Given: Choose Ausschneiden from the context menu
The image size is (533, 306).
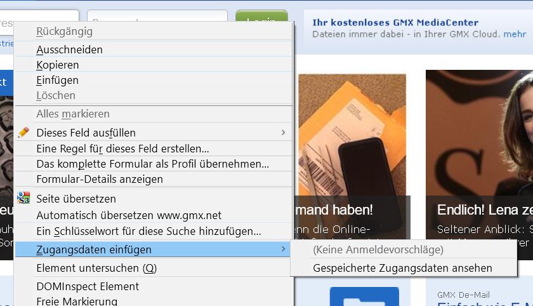Looking at the screenshot, I should (154, 50).
